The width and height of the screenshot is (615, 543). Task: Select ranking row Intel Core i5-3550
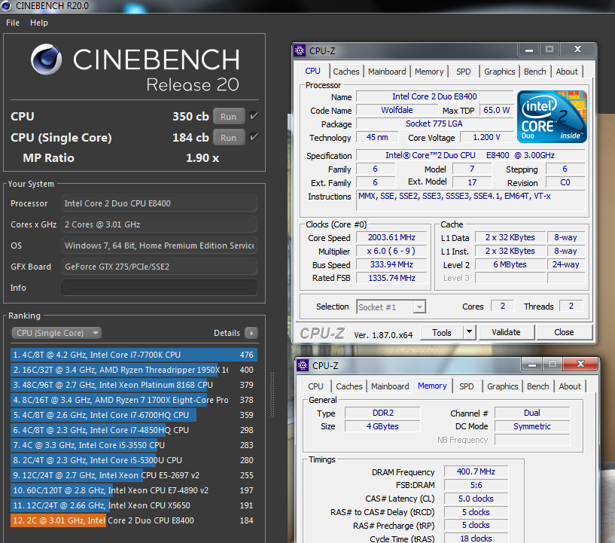click(x=134, y=445)
